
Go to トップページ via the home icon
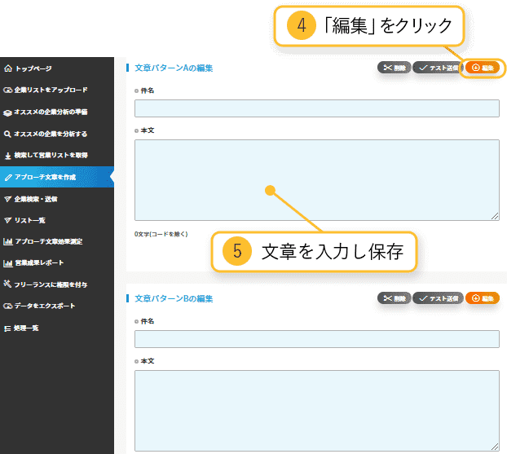pyautogui.click(x=8, y=68)
